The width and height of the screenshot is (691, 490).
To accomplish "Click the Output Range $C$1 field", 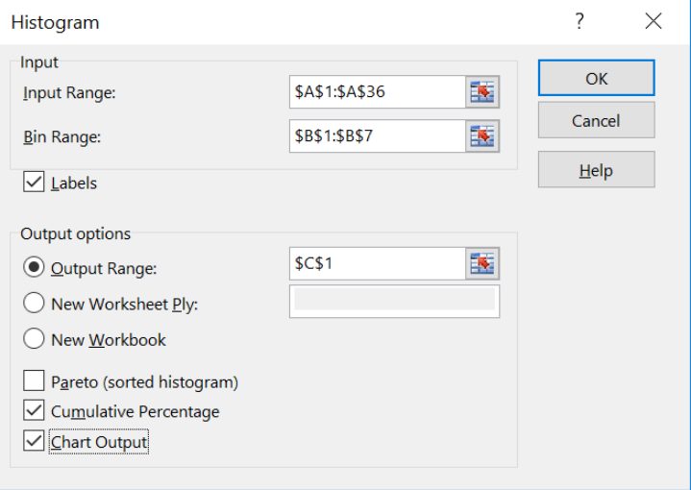I will [378, 263].
